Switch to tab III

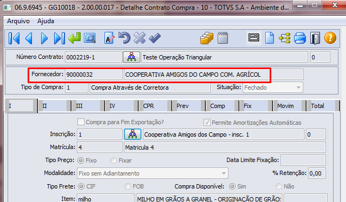coord(88,106)
